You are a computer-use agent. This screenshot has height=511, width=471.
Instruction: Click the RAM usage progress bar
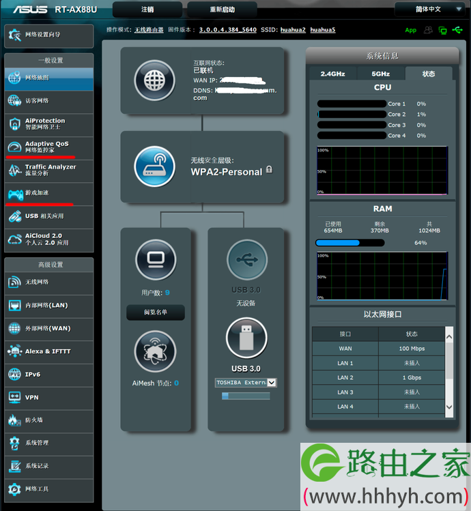coord(350,243)
